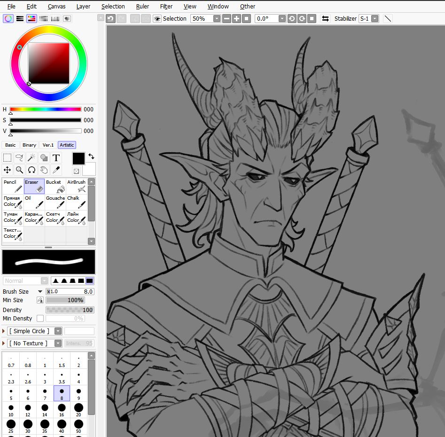Toggle the HSV sliders panel icon

pyautogui.click(x=31, y=19)
